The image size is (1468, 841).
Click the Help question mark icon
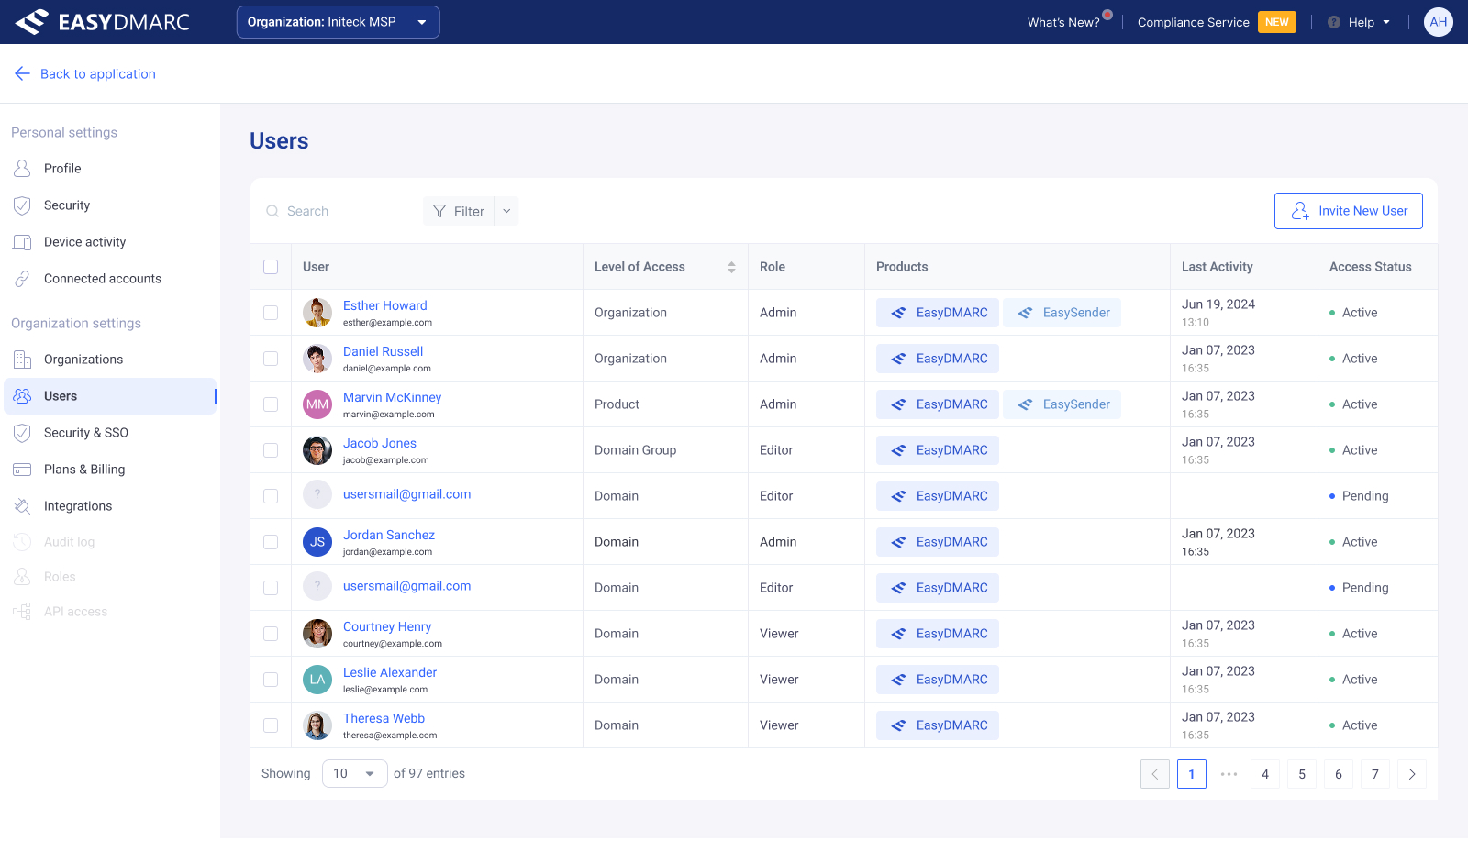coord(1333,22)
